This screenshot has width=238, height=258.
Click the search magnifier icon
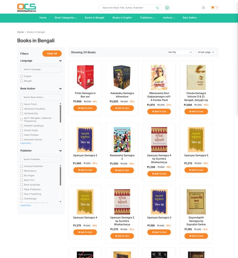click(157, 8)
